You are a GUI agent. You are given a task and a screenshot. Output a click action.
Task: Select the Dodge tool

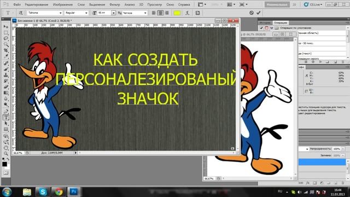(6, 105)
